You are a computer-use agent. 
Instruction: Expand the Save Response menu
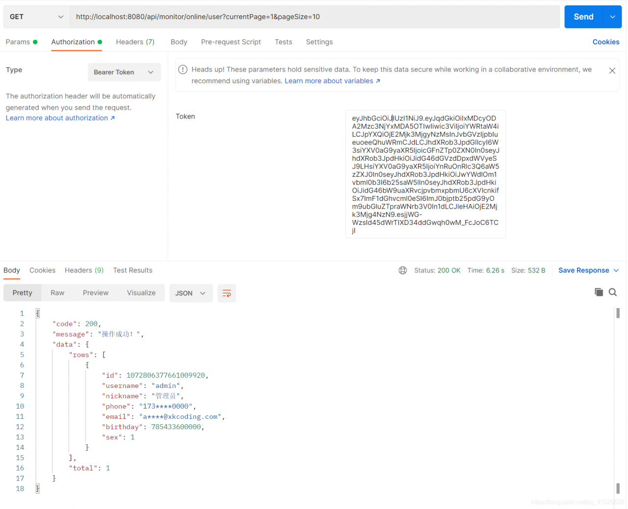click(x=588, y=270)
